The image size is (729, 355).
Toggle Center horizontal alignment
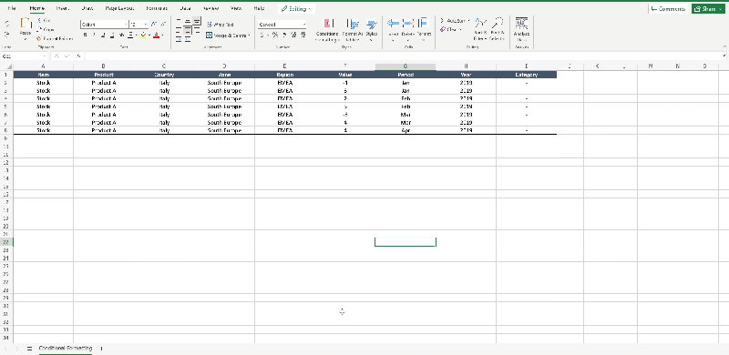188,31
